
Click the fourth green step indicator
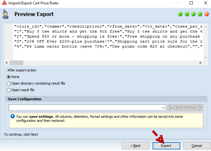click(200, 14)
